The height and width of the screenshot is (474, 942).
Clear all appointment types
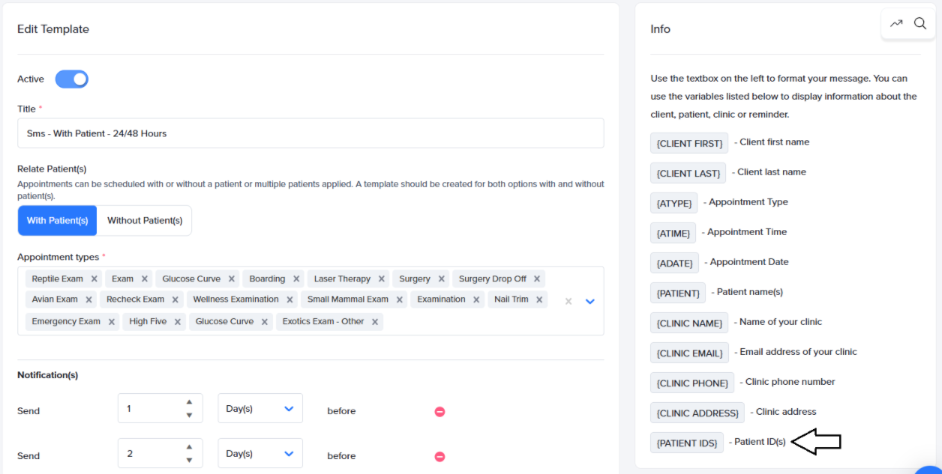[568, 301]
